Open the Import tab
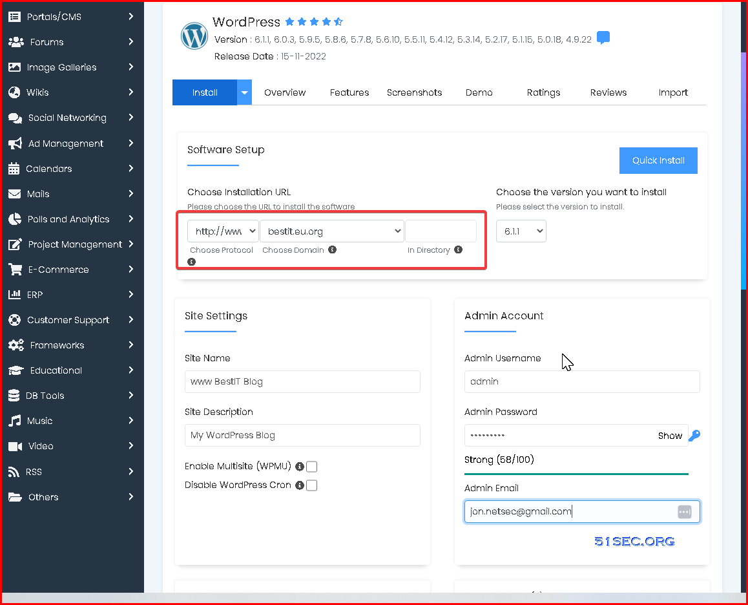This screenshot has width=748, height=605. pyautogui.click(x=673, y=92)
